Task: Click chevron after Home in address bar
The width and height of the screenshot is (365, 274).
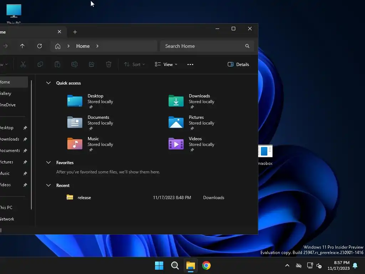Action: (97, 46)
